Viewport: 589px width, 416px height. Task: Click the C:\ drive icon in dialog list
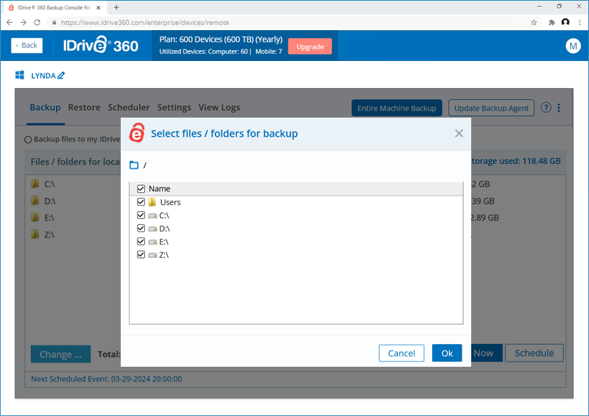[152, 215]
